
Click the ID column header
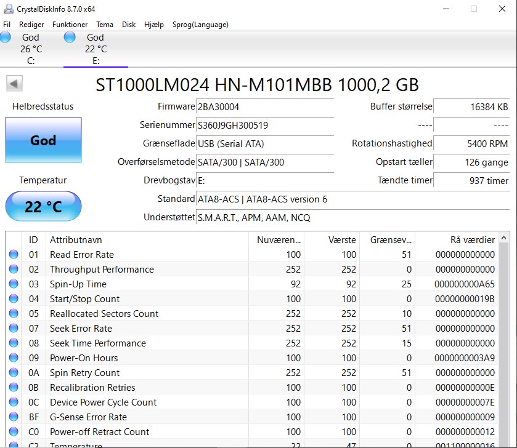click(34, 239)
